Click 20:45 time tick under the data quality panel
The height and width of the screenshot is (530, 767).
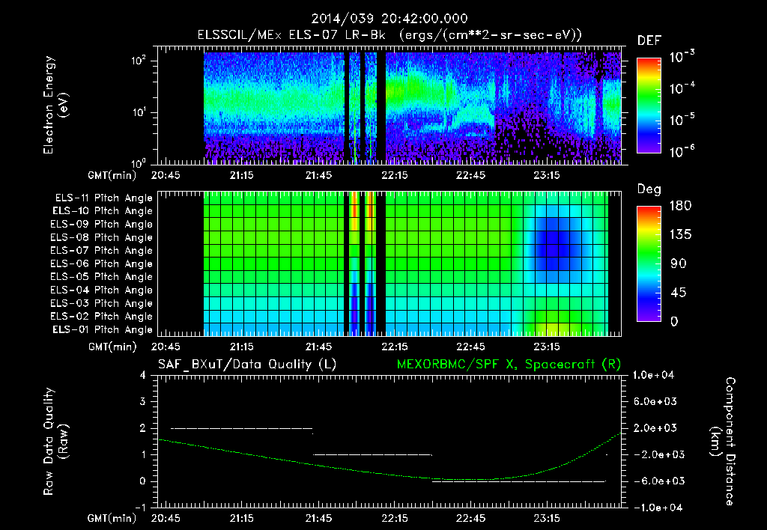(x=166, y=519)
